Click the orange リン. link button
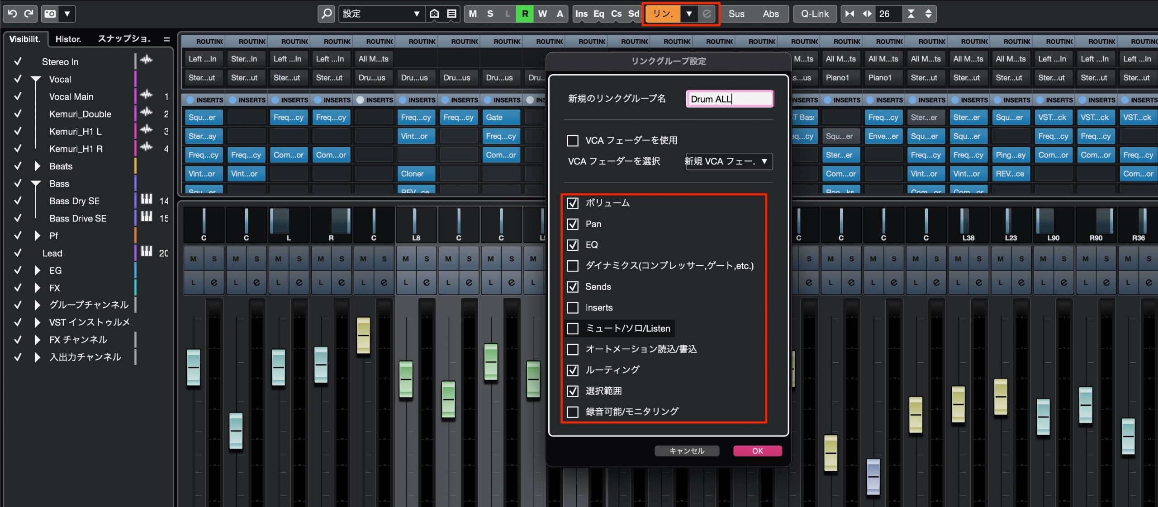 (663, 14)
